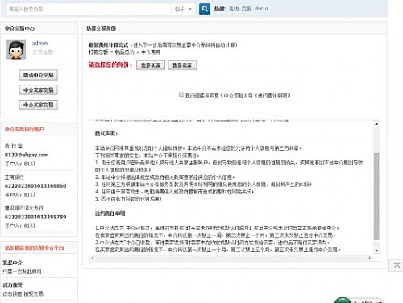403x303 pixels.
Task: Open the 帖子 search type dropdown
Action: [183, 9]
